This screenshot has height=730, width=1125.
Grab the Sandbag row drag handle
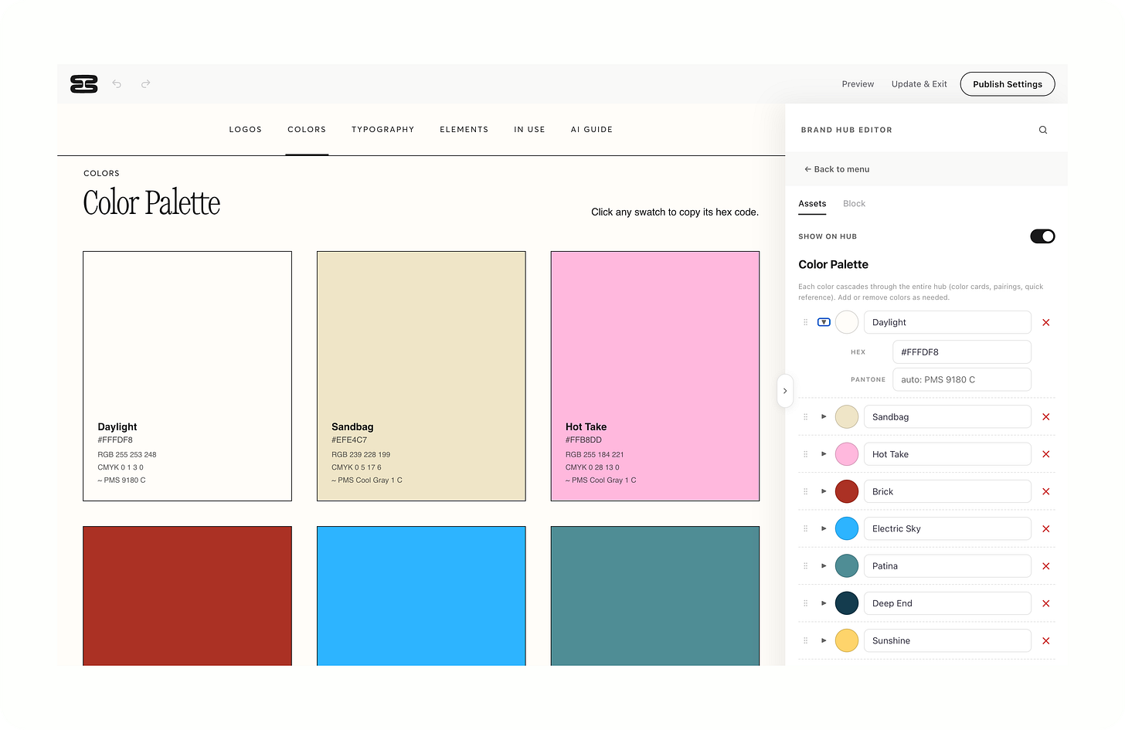(806, 417)
